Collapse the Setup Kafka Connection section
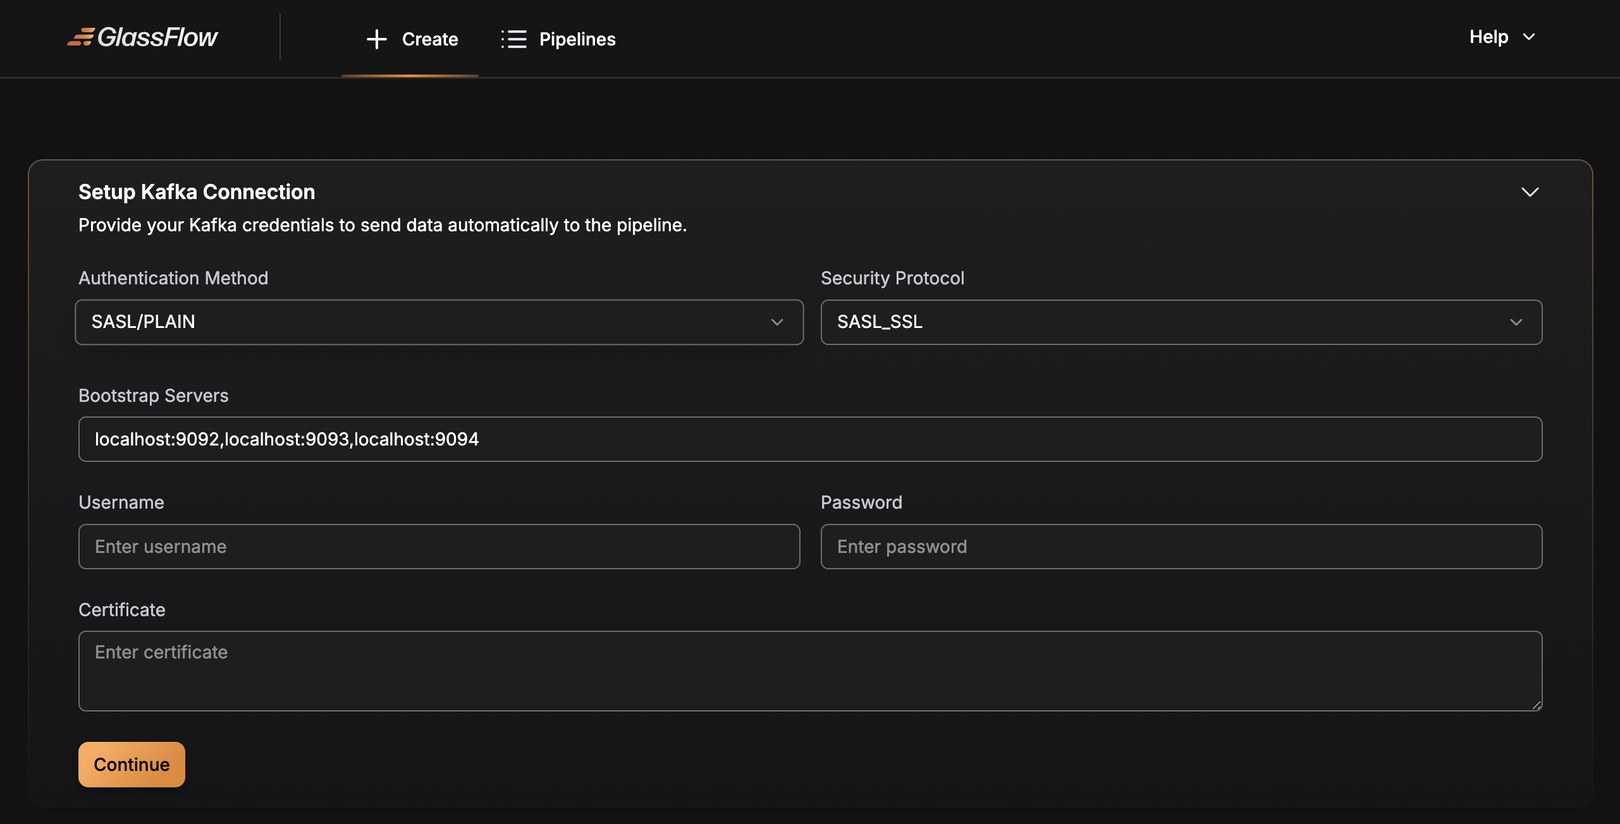Viewport: 1620px width, 824px height. pos(1530,192)
